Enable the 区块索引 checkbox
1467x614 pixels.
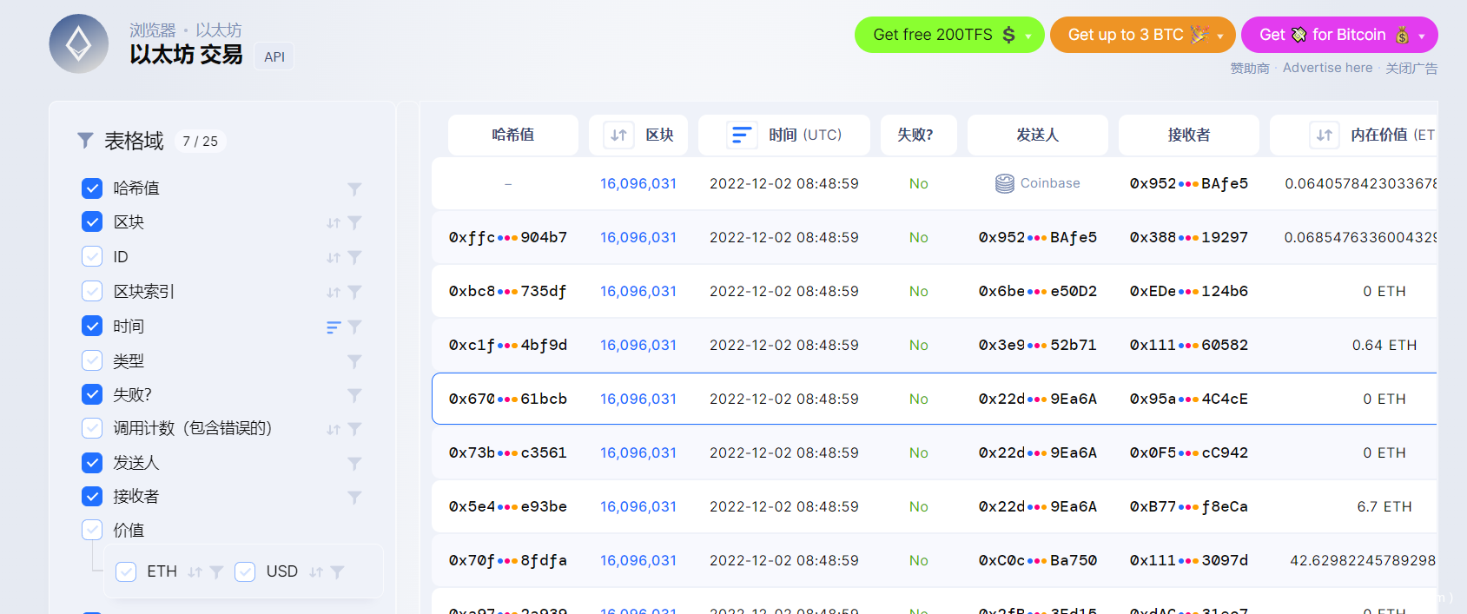[92, 292]
